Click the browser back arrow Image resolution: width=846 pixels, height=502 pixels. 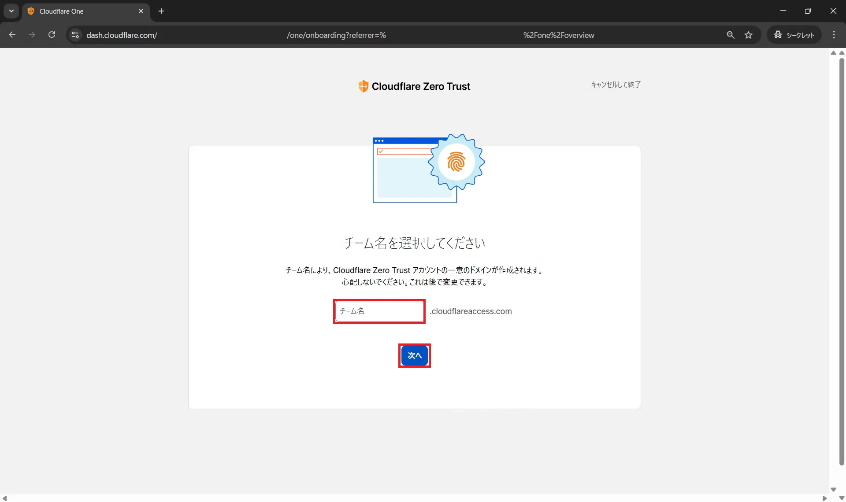tap(12, 35)
